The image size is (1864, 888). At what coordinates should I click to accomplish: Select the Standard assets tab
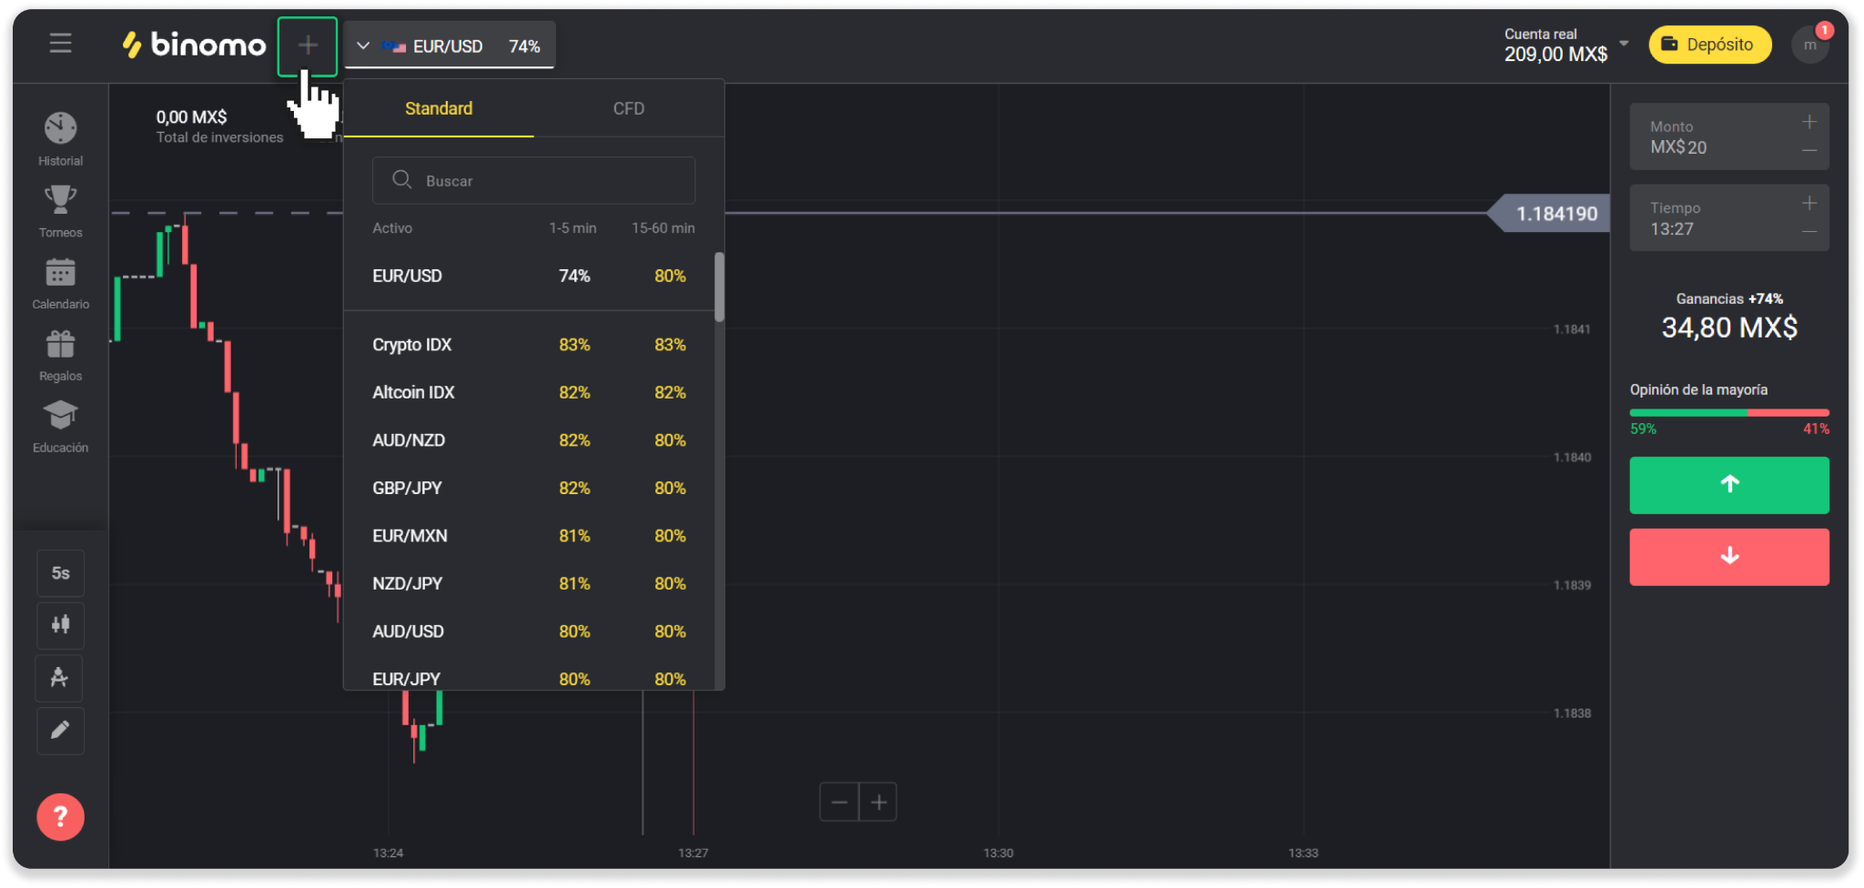[439, 109]
